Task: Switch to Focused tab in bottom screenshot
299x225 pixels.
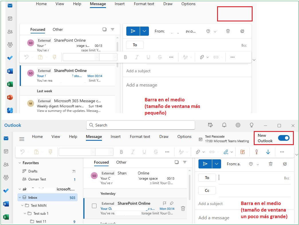Action: click(101, 162)
